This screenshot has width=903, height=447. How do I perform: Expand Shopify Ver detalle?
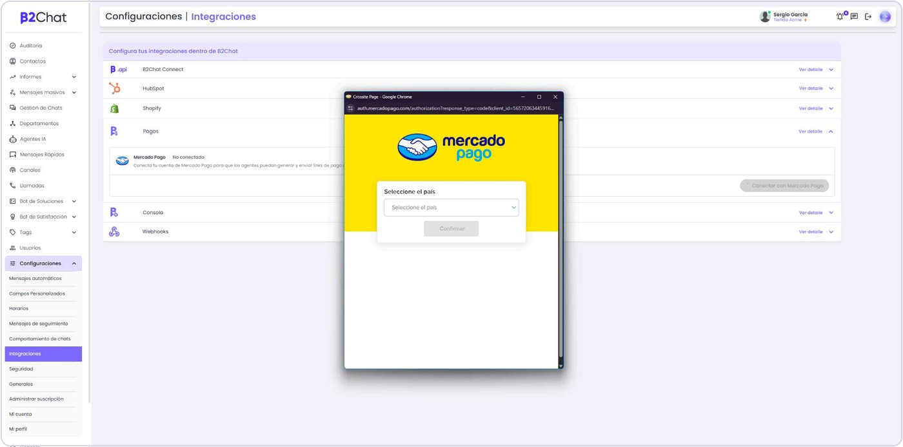pyautogui.click(x=816, y=108)
